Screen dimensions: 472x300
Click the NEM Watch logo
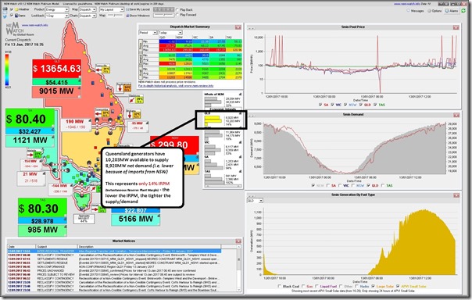coord(20,30)
